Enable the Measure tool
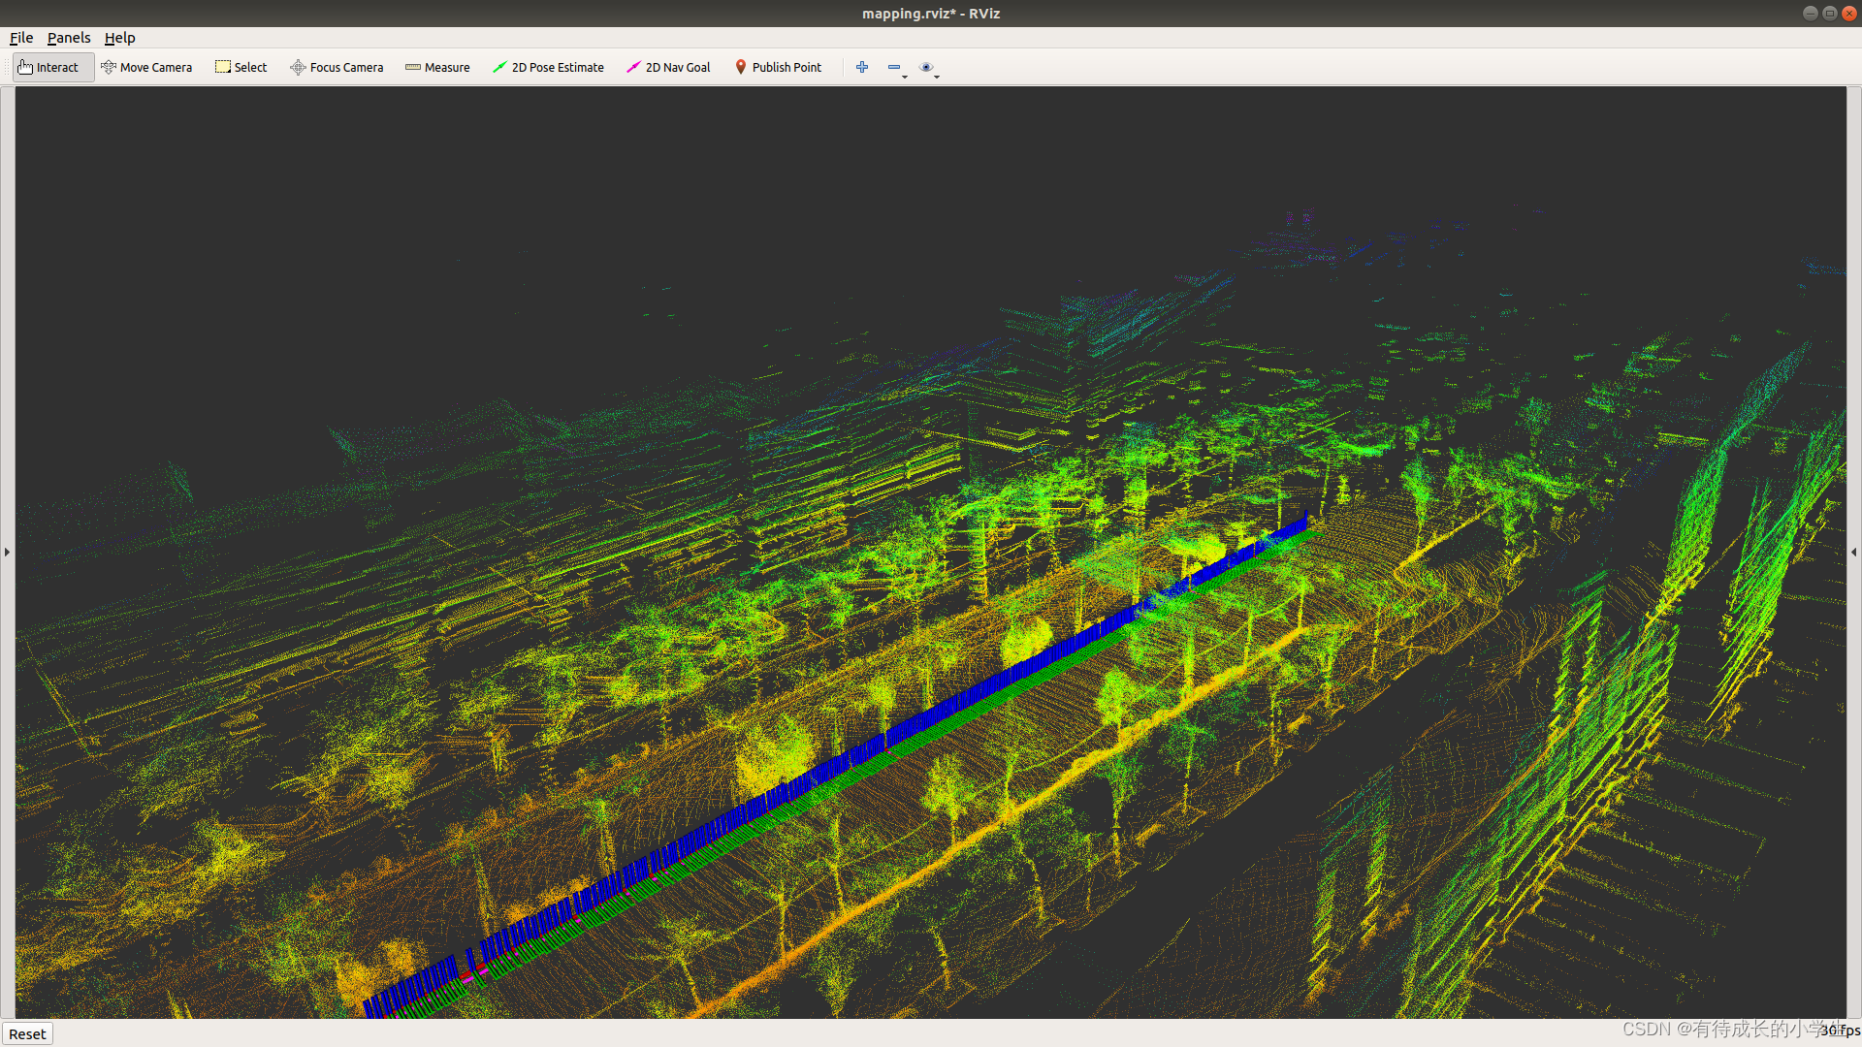This screenshot has height=1047, width=1862. pos(437,67)
